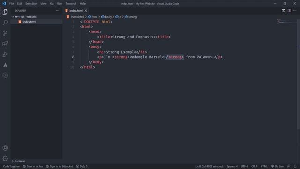Viewport: 300px width, 169px height.
Task: Change indentation via Spaces: 4
Action: (x=232, y=166)
